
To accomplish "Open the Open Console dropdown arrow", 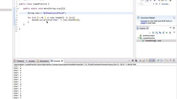I will pyautogui.click(x=168, y=61).
